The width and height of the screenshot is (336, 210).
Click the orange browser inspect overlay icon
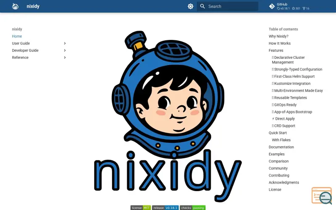point(322,196)
